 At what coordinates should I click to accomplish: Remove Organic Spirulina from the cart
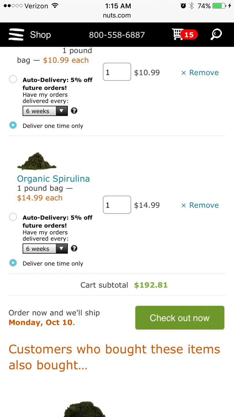pos(200,205)
